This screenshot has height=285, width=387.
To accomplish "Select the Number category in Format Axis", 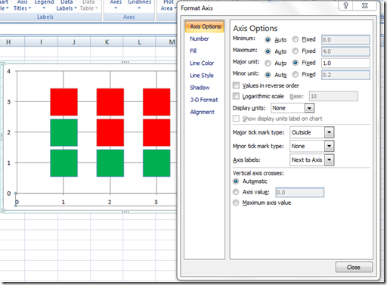I will point(200,39).
